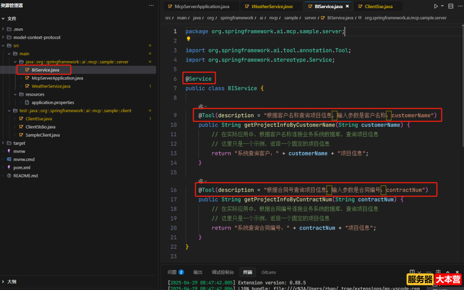Collapse the main folder chevron
464x290 pixels.
point(9,54)
